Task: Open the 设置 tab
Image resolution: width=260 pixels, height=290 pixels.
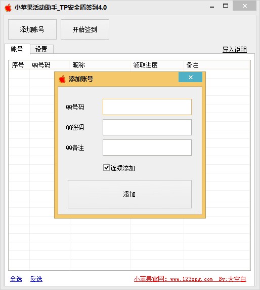Action: click(41, 49)
